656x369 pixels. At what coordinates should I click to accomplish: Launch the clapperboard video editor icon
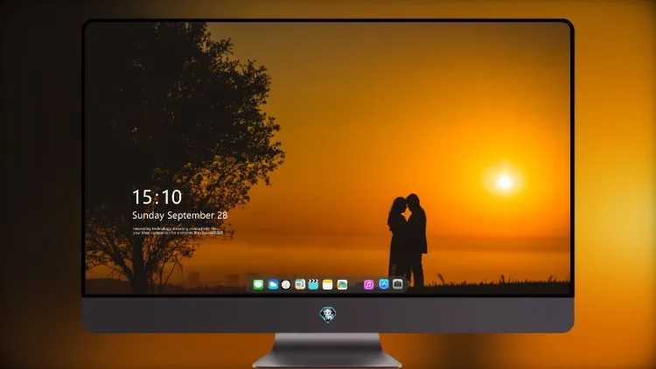click(313, 284)
